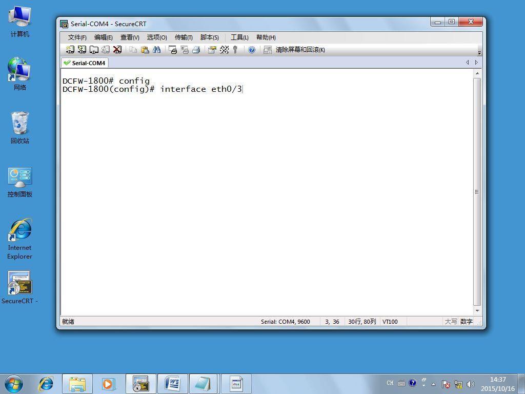This screenshot has width=525, height=394.
Task: Open the 工具(L) menu
Action: pos(239,37)
